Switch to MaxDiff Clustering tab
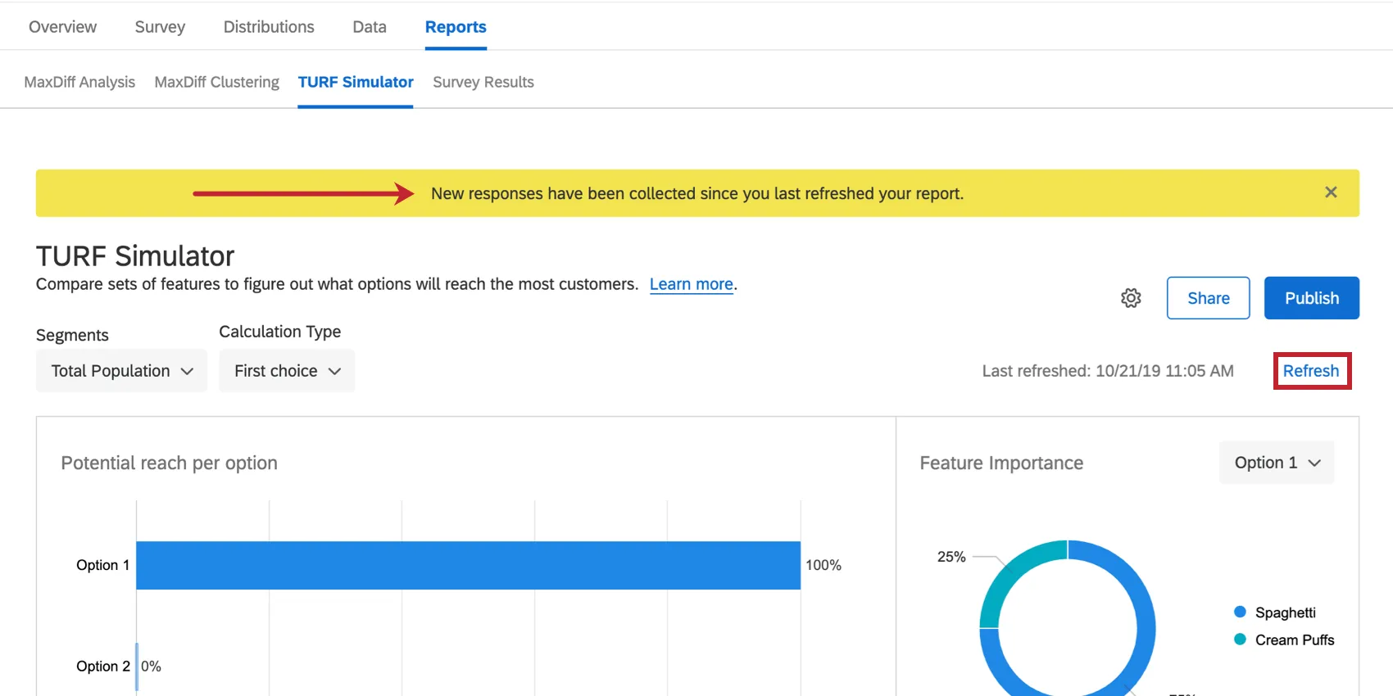Image resolution: width=1393 pixels, height=696 pixels. pyautogui.click(x=216, y=82)
